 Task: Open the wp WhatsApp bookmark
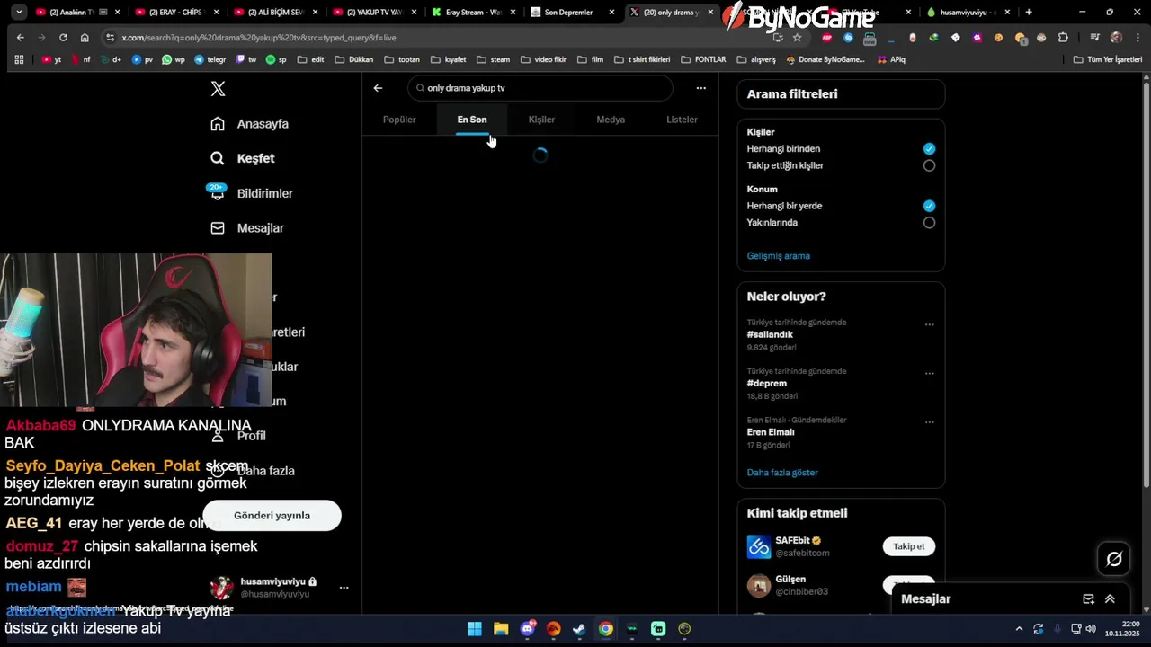[x=174, y=59]
